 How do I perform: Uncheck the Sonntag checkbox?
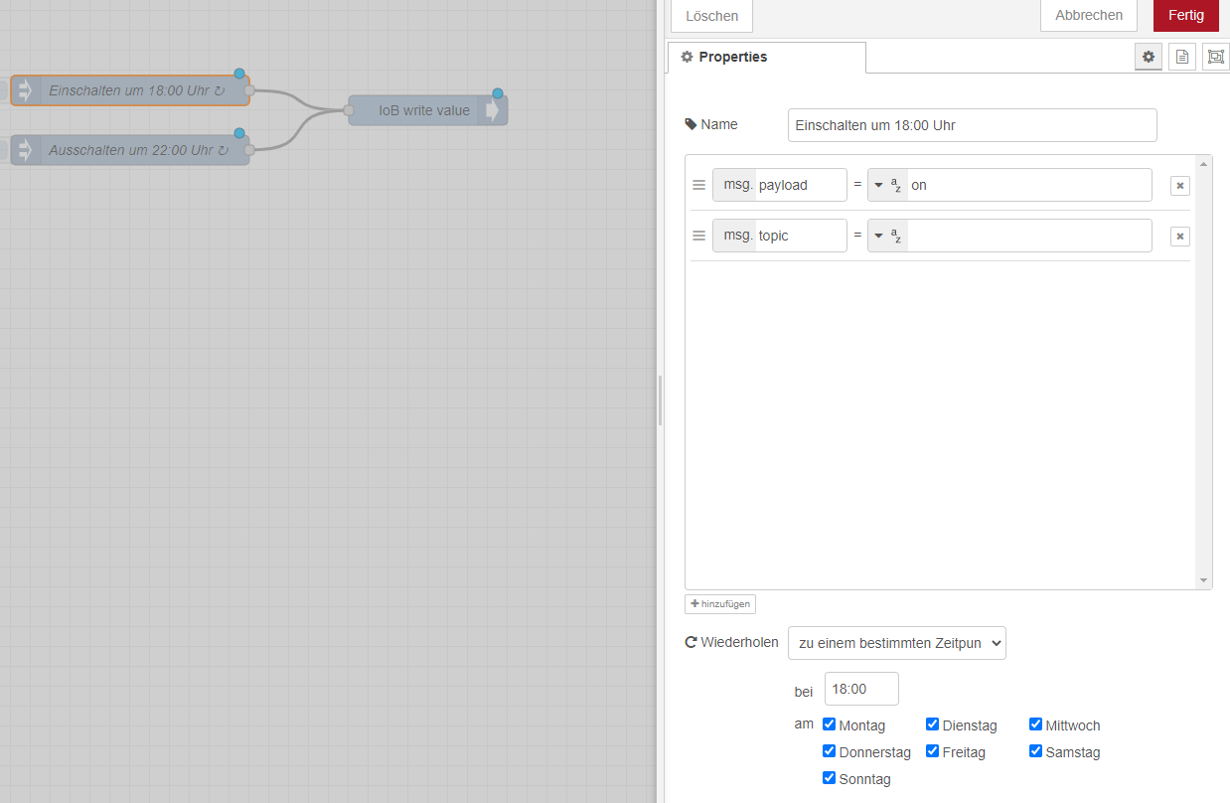[x=830, y=778]
